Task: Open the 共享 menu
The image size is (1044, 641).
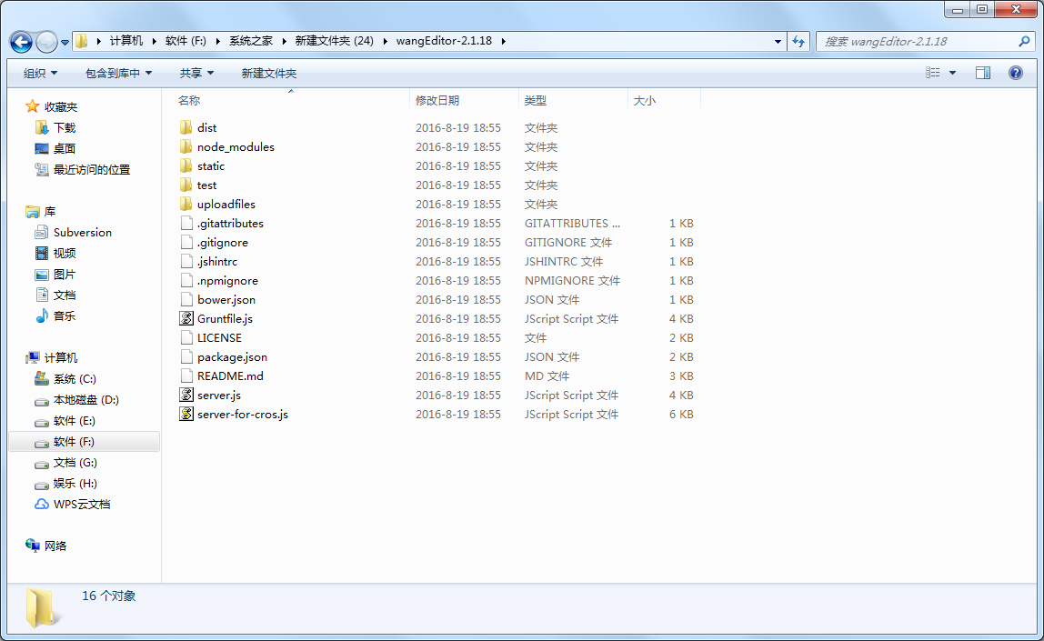Action: [x=196, y=73]
